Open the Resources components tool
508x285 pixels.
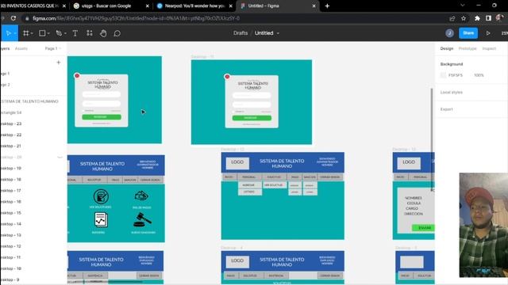(x=90, y=33)
